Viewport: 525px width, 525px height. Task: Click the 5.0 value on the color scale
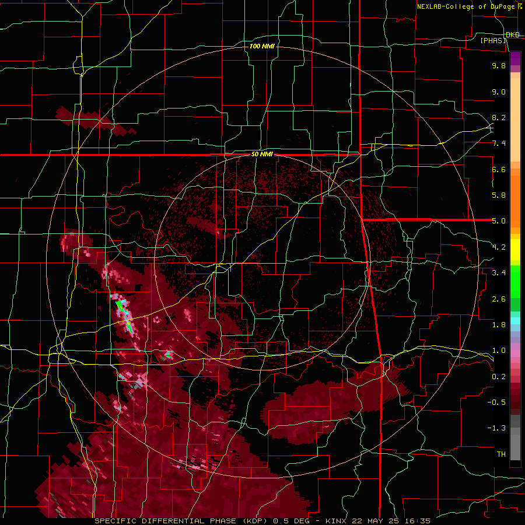tap(499, 221)
